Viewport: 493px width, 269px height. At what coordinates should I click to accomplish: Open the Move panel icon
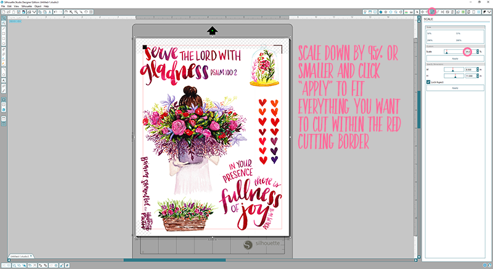pos(422,12)
